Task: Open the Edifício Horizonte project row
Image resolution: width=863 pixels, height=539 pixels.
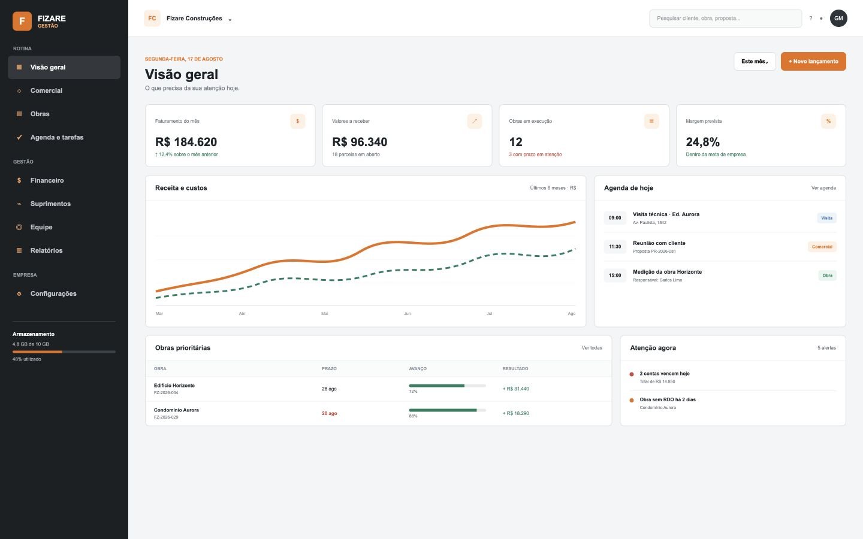Action: coord(378,389)
